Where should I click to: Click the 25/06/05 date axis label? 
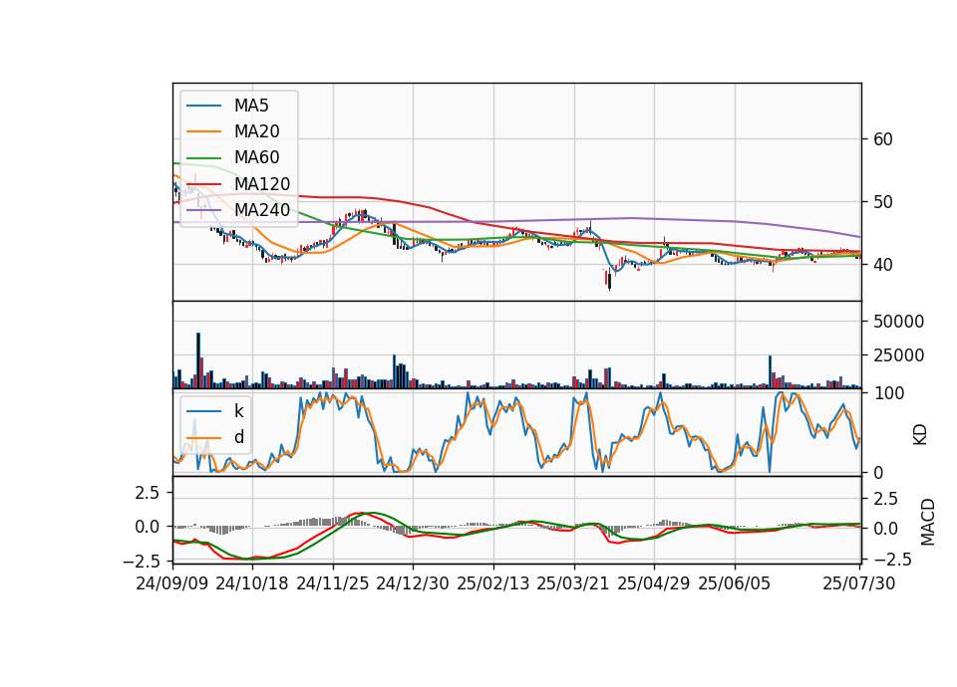[735, 583]
